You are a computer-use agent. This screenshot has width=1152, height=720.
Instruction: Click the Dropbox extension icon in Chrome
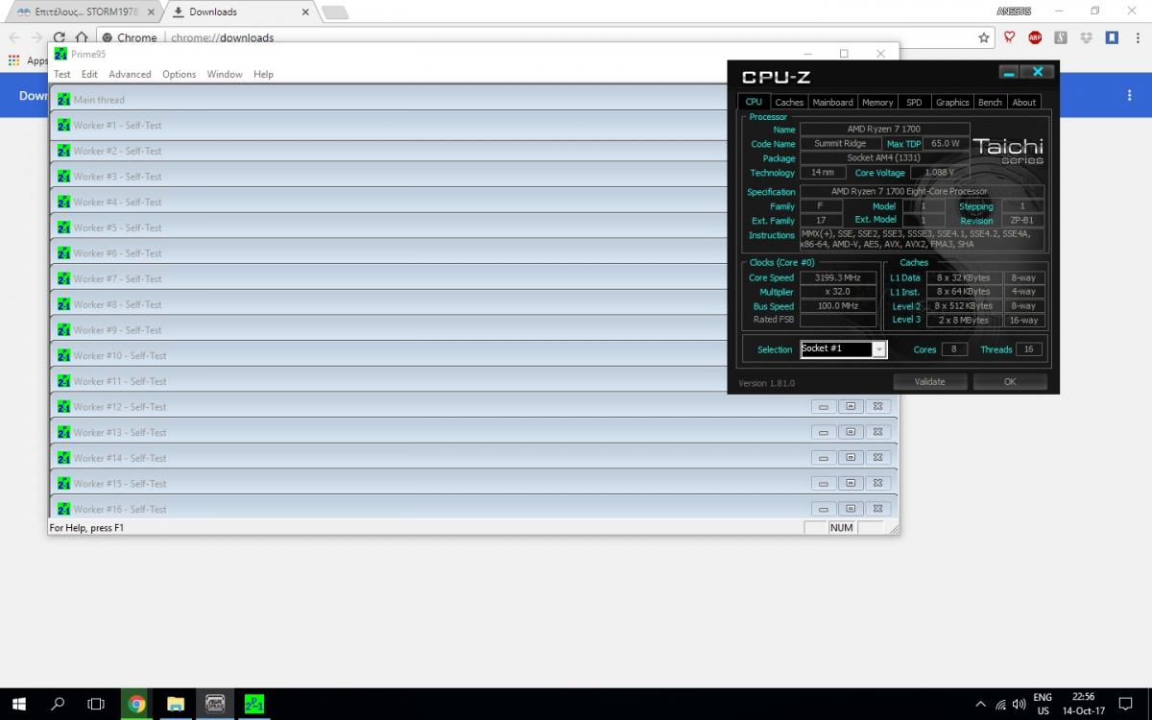pyautogui.click(x=1086, y=37)
